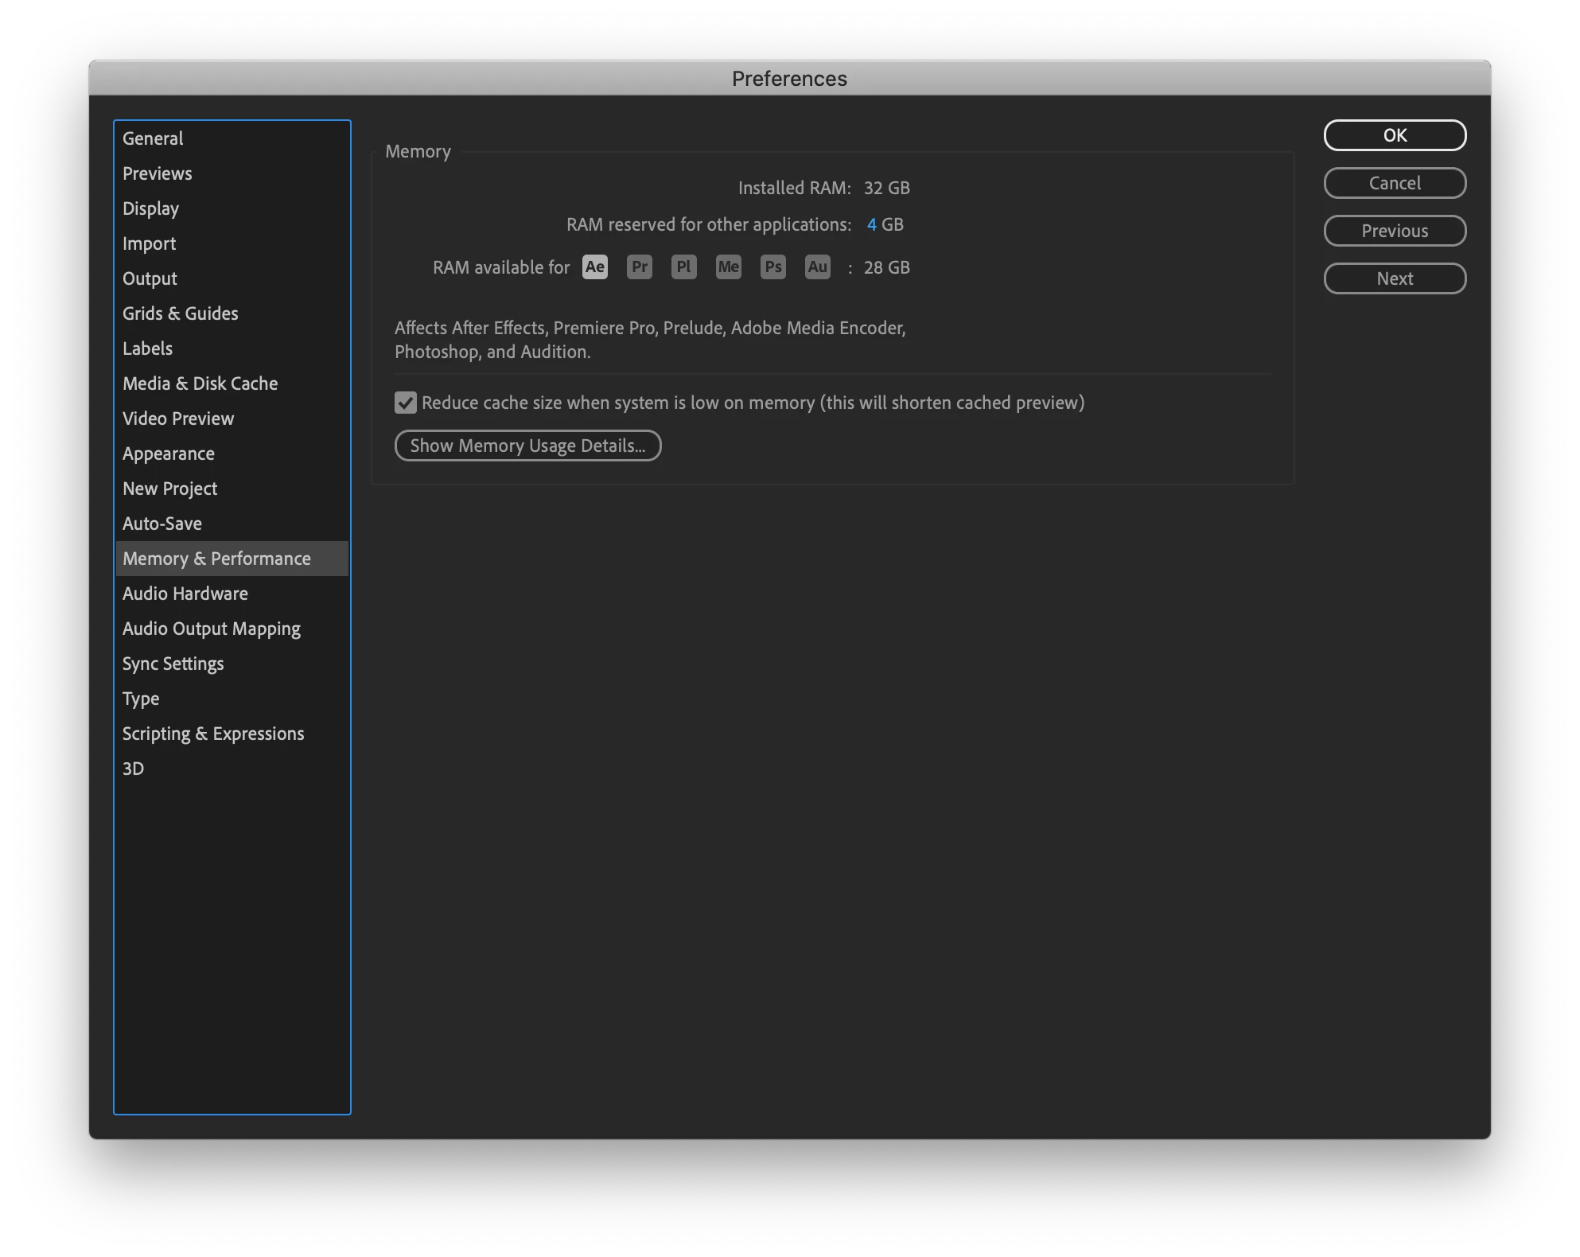Open the Auto-Save preferences section
This screenshot has height=1257, width=1580.
tap(162, 523)
